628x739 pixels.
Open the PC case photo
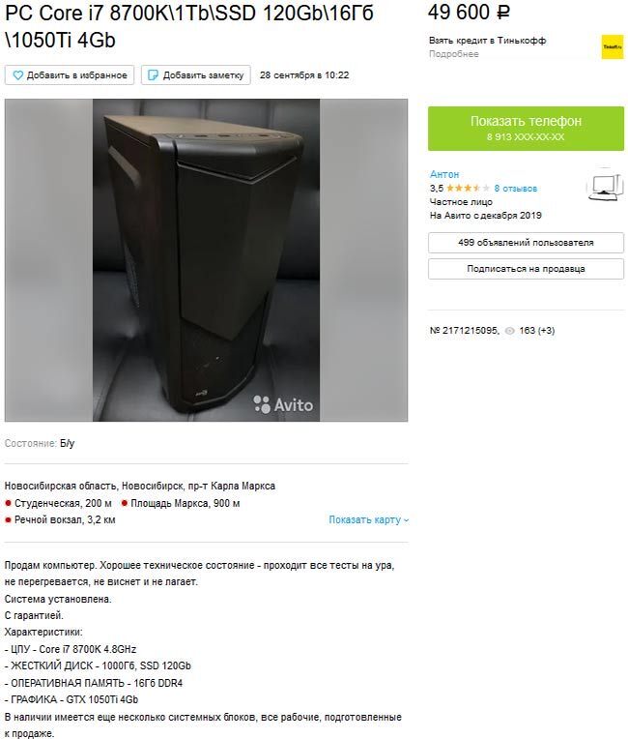pos(206,260)
